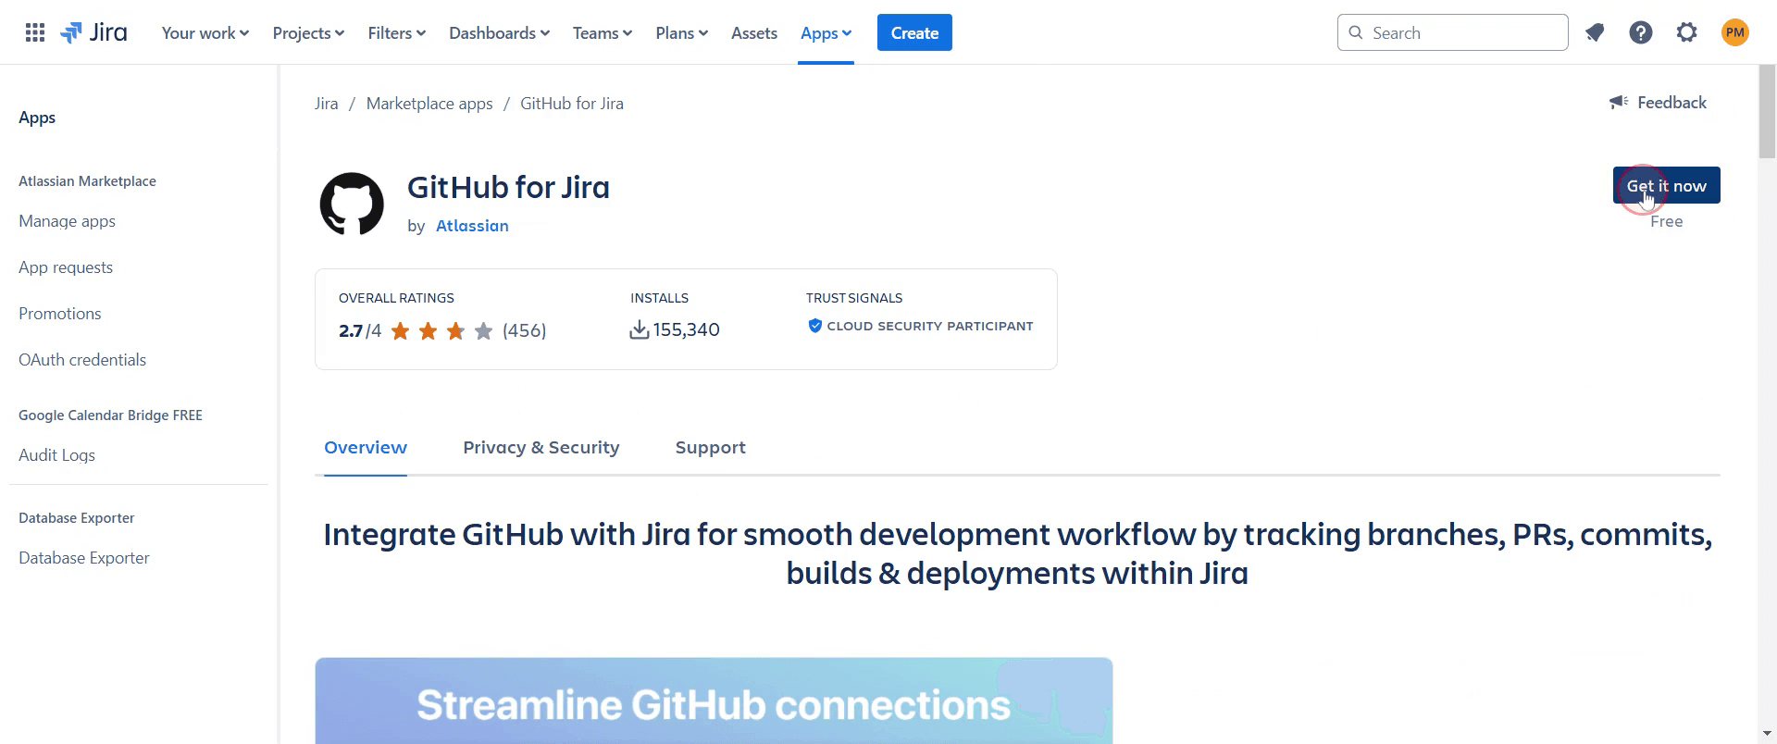Click the Feedback megaphone icon
1777x744 pixels.
(x=1619, y=103)
